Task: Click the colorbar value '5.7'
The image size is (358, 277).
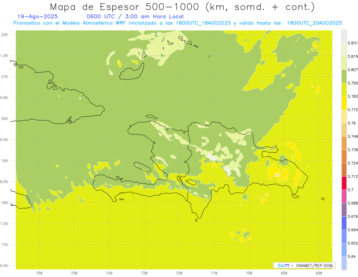Action: (351, 190)
